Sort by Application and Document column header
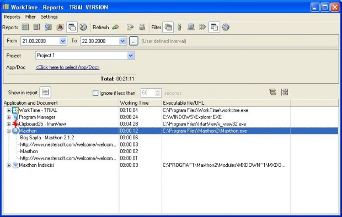Image resolution: width=342 pixels, height=217 pixels. (61, 103)
